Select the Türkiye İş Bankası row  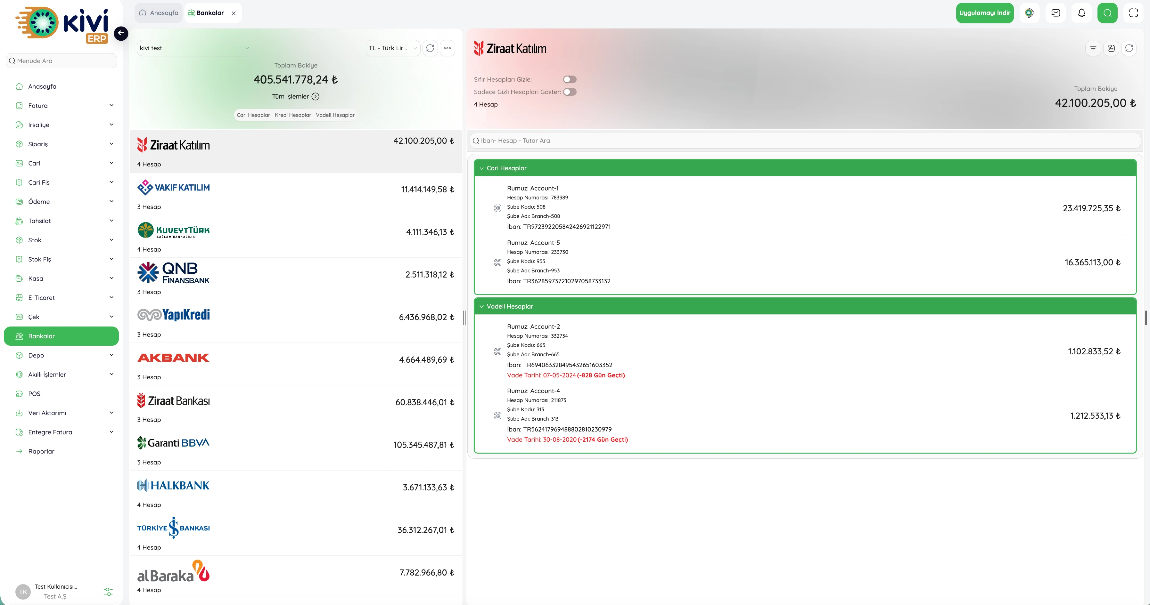296,535
